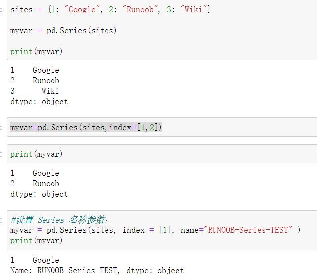Click print(myvar) in the last cell
The image size is (317, 280).
tap(36, 240)
